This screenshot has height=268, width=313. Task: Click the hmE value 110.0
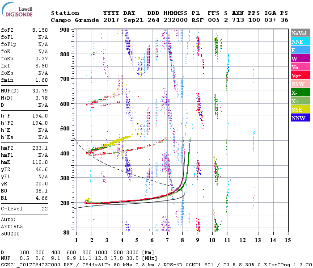(x=40, y=162)
